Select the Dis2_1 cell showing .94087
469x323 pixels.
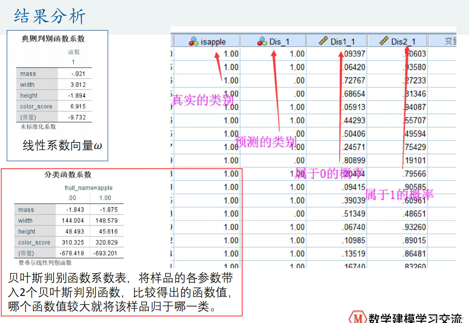(x=397, y=107)
